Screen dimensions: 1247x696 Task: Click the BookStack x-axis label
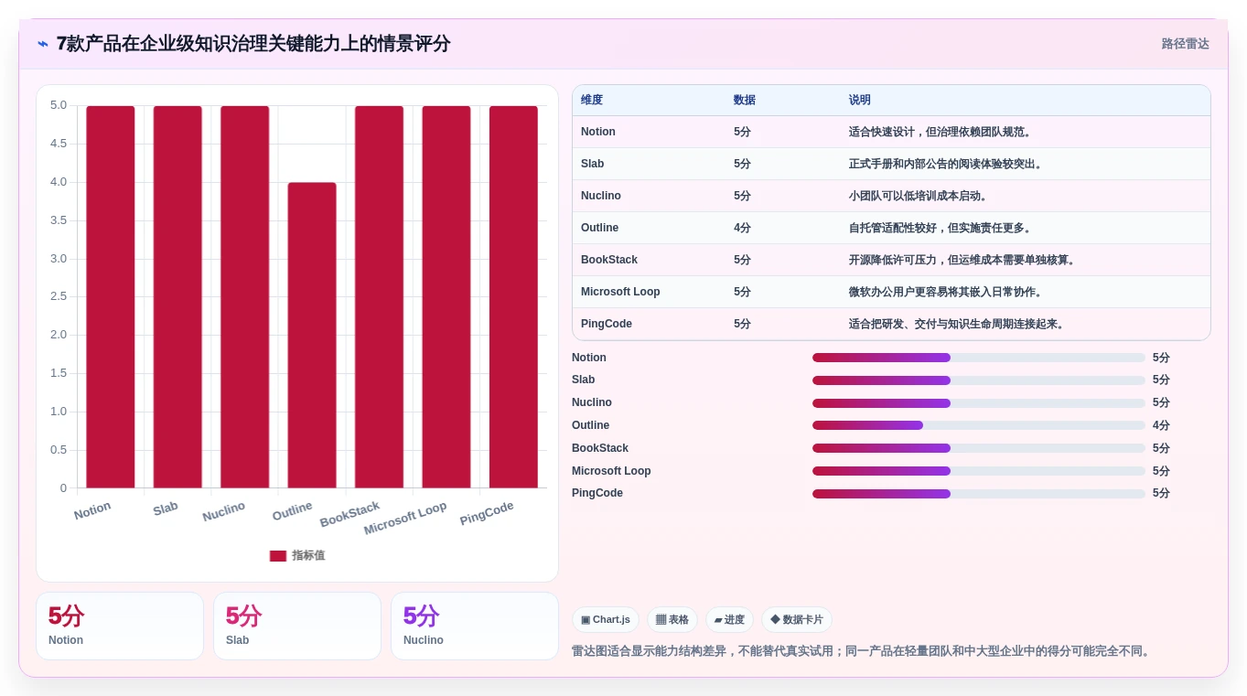[x=349, y=514]
